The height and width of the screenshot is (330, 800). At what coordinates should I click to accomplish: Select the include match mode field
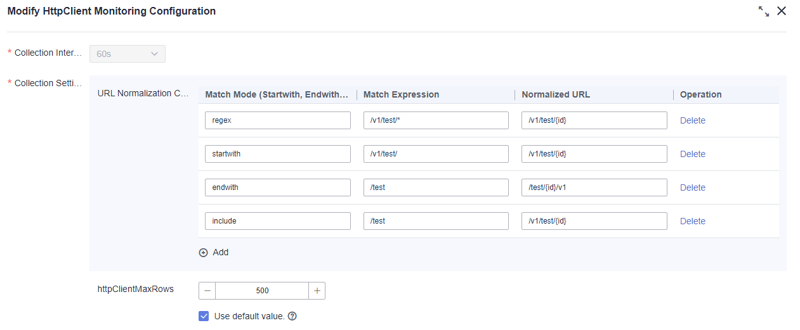click(278, 221)
